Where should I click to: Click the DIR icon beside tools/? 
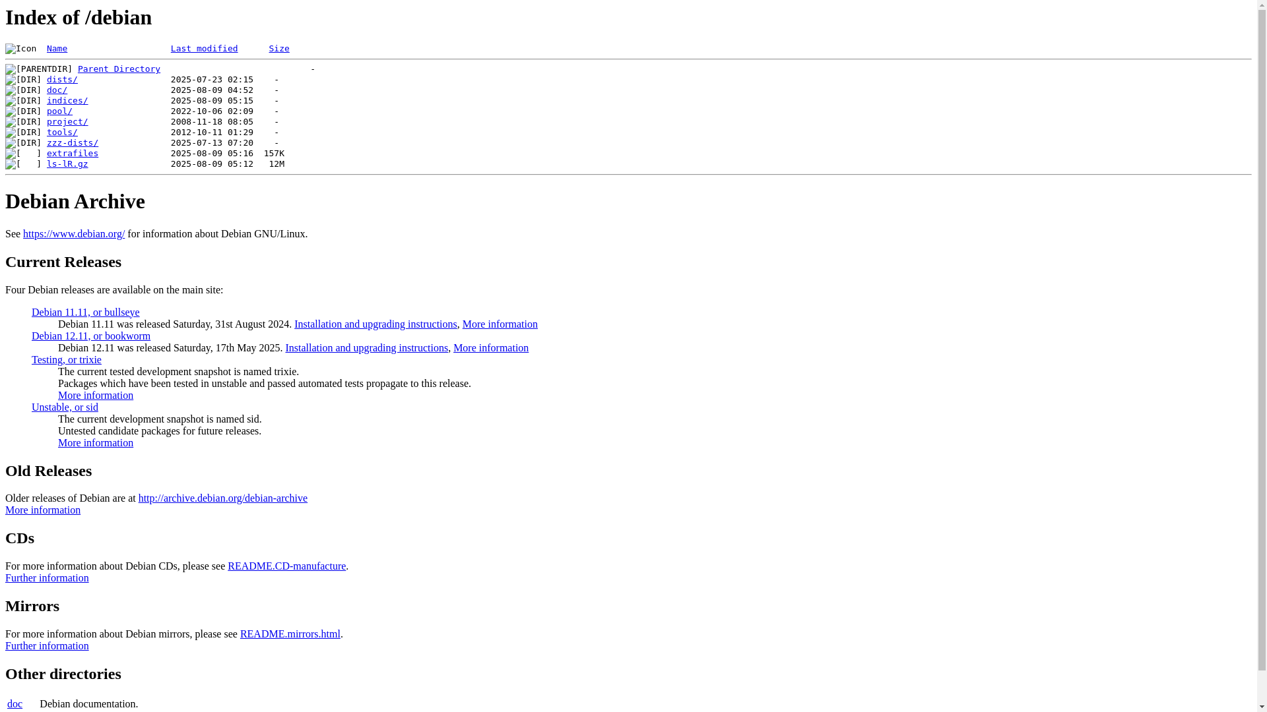23,133
